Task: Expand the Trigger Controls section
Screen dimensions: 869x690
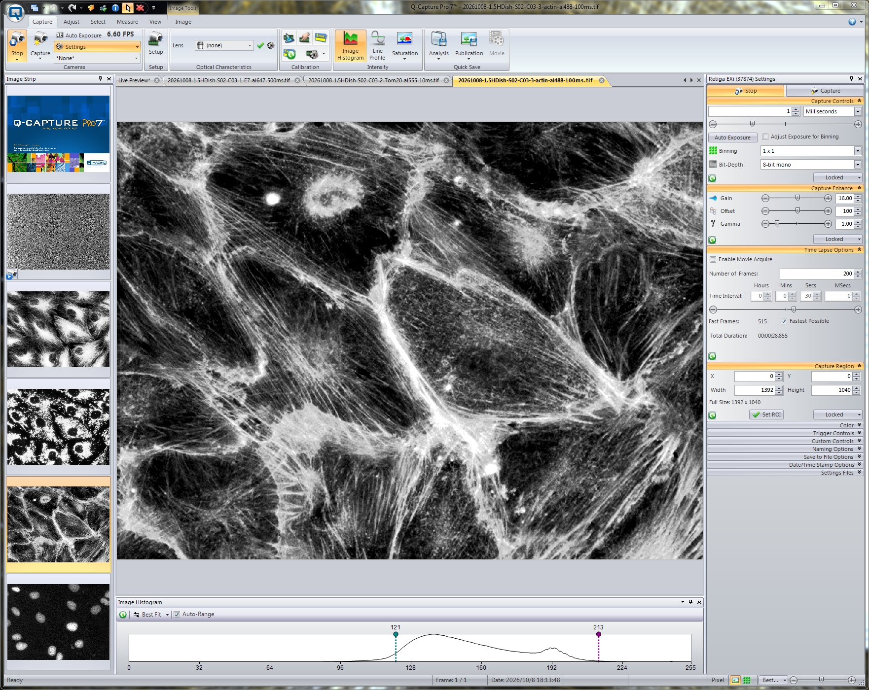Action: coord(785,433)
